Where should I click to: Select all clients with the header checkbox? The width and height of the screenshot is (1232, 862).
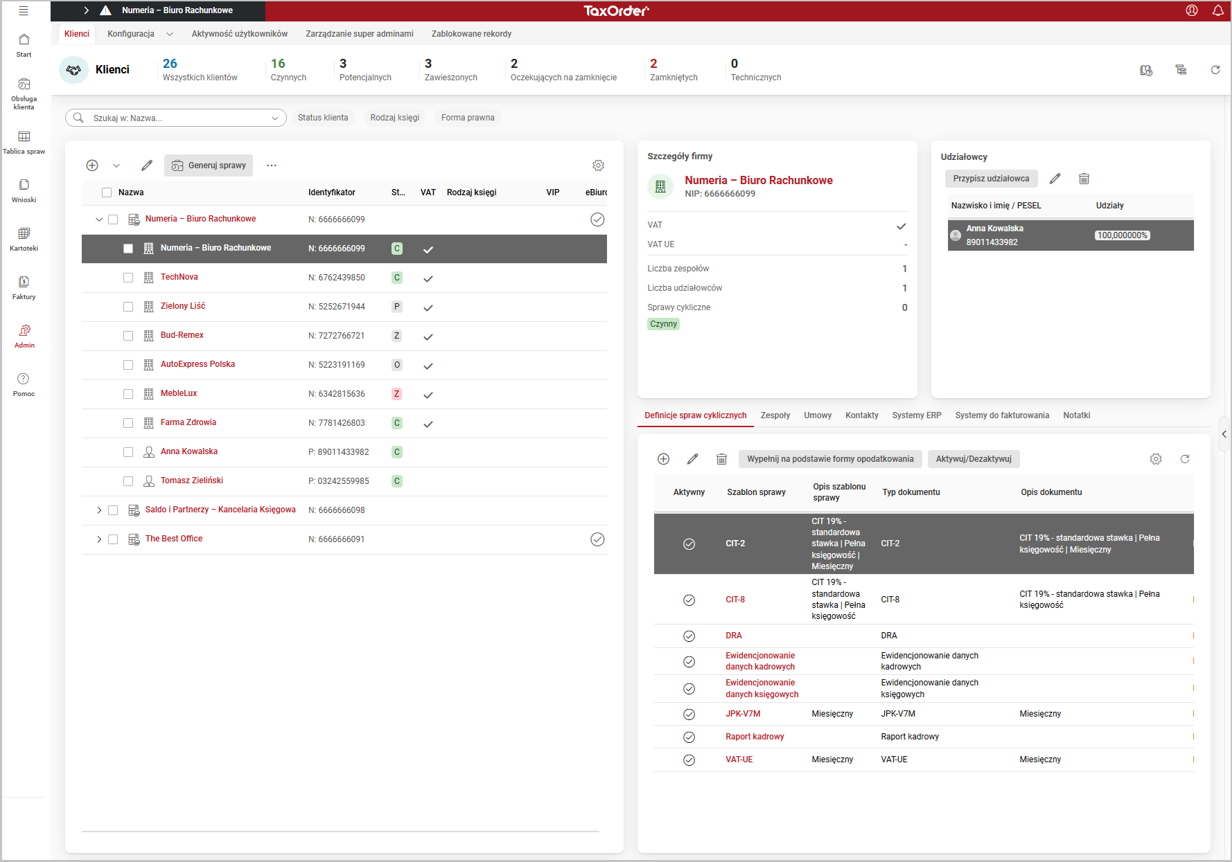point(107,192)
